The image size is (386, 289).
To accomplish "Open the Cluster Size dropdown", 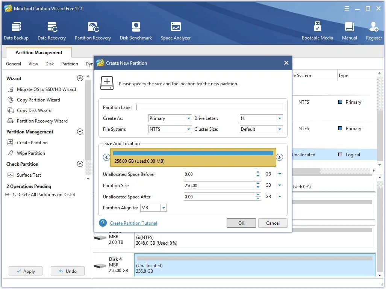I will (280, 129).
